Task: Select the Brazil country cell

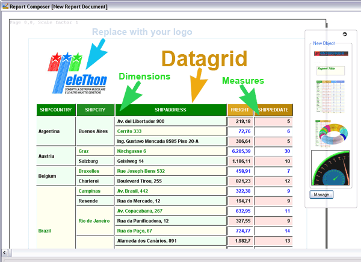Action: [56, 217]
